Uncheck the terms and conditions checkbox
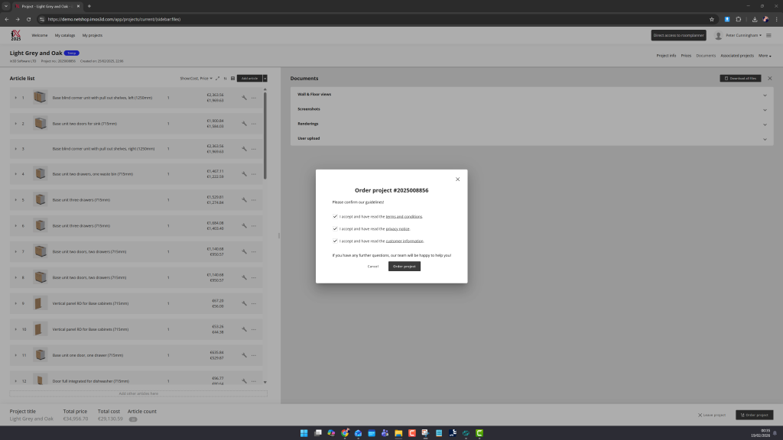This screenshot has height=440, width=783. (335, 216)
